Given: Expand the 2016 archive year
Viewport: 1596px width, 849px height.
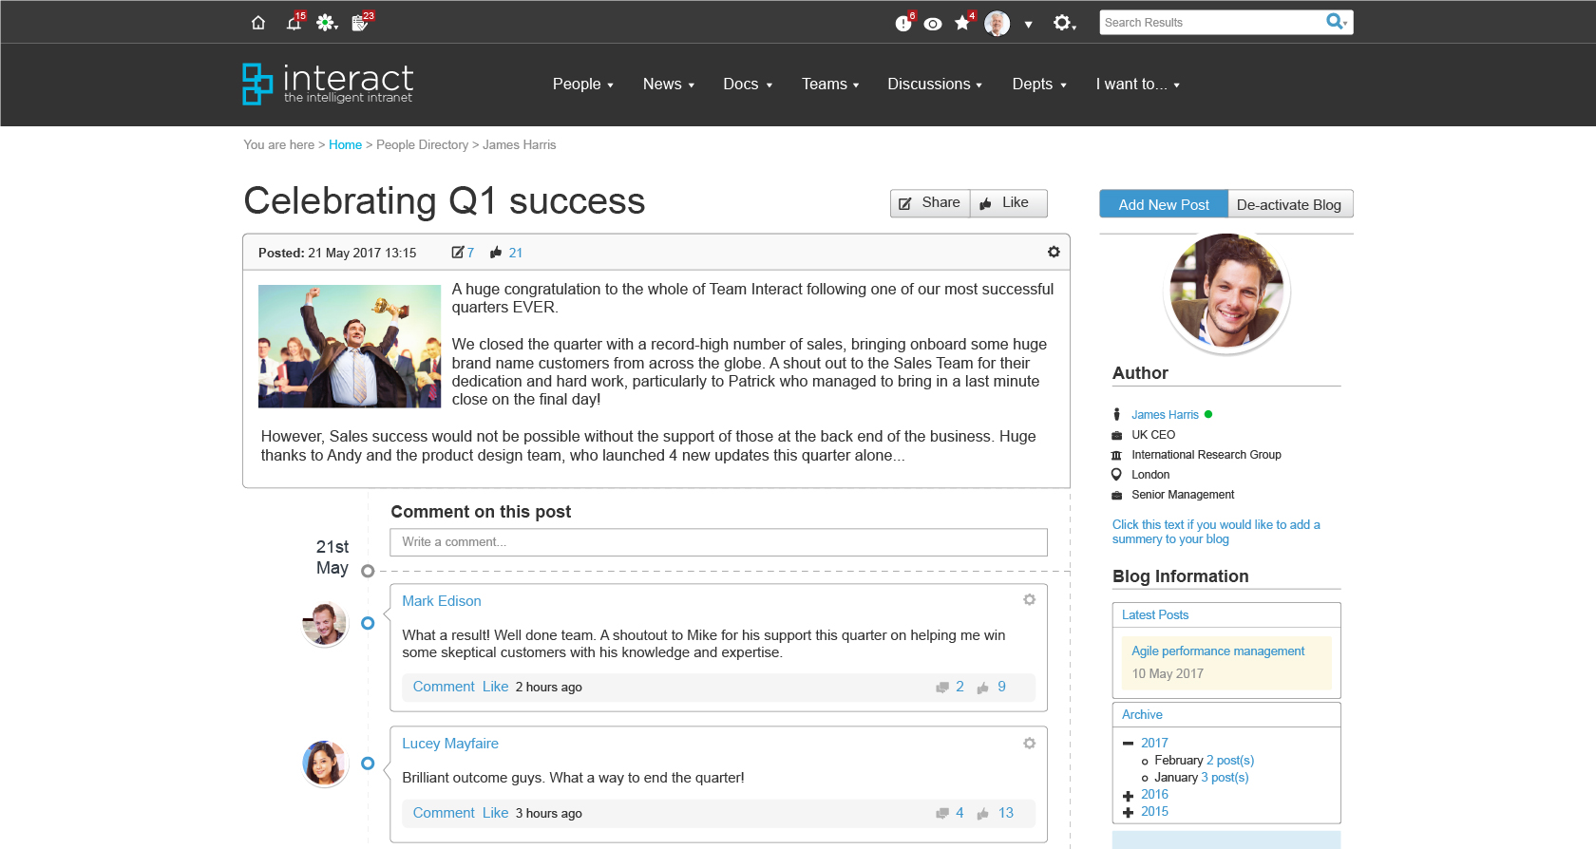Looking at the screenshot, I should pos(1128,796).
